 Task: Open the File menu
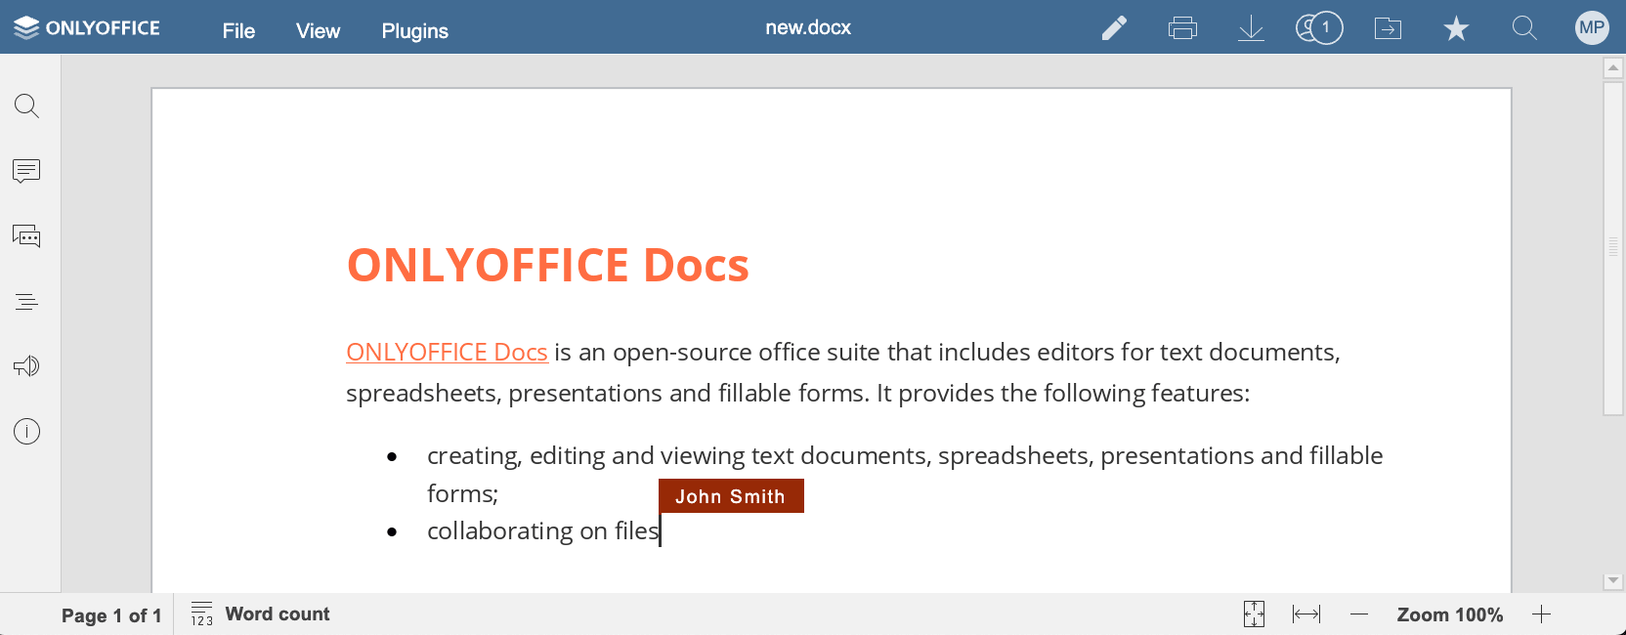238,30
